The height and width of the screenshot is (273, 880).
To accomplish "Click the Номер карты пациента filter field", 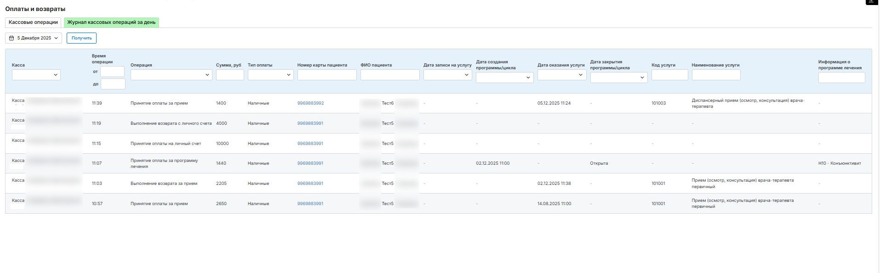I will [326, 75].
